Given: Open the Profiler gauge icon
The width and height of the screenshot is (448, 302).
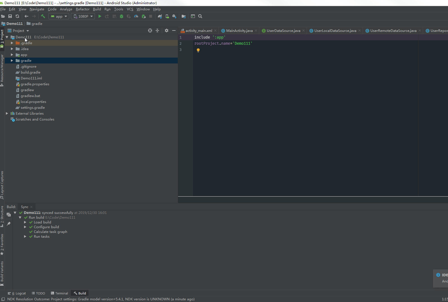Looking at the screenshot, I should (136, 16).
